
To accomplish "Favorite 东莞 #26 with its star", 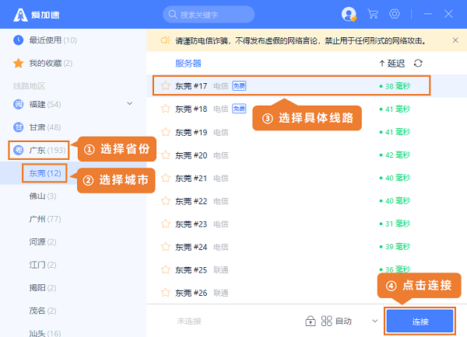I will 166,293.
